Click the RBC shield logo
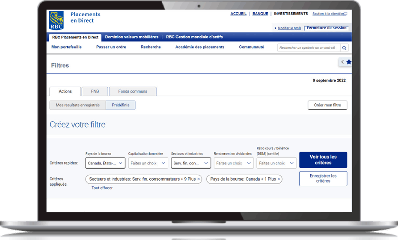This screenshot has width=398, height=240. pyautogui.click(x=56, y=20)
